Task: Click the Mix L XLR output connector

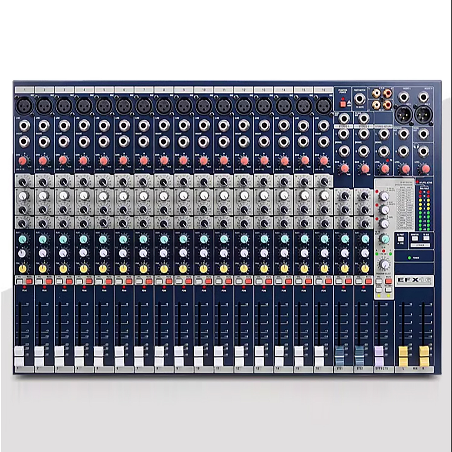Action: [403, 115]
